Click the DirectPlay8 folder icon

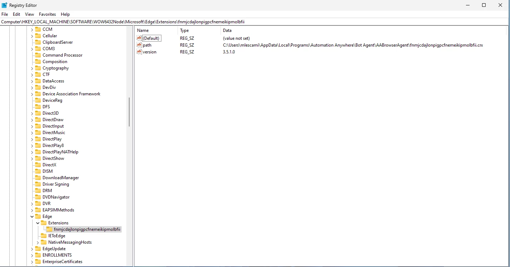38,146
